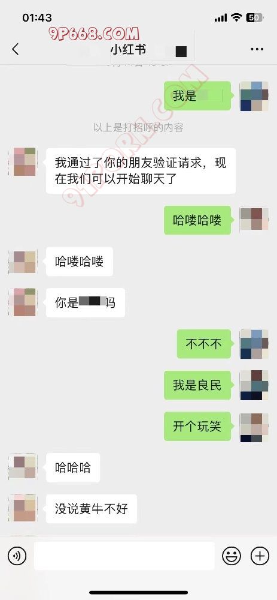Tap the cellular signal bars icon
The width and height of the screenshot is (277, 600).
tap(221, 18)
